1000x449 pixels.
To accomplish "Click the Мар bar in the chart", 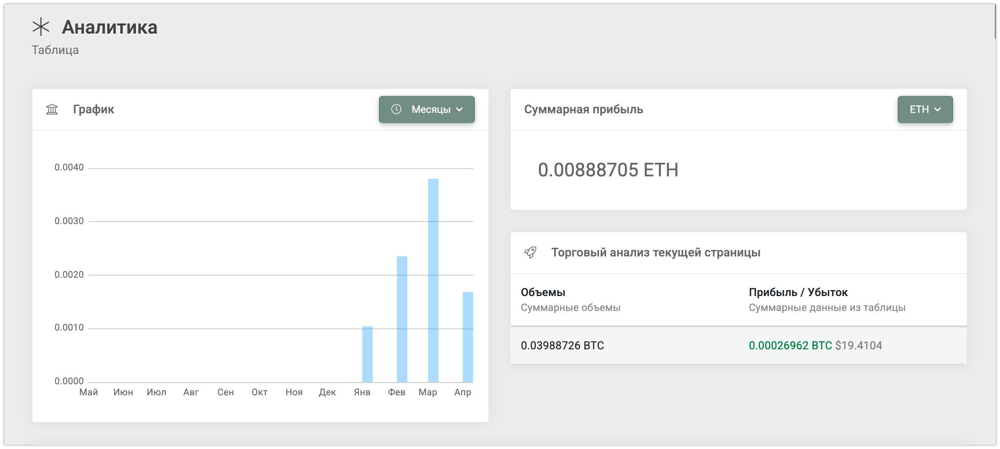I will [433, 280].
